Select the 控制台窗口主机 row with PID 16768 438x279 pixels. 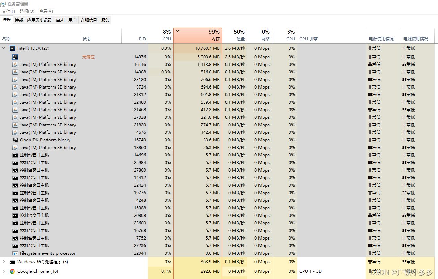(217, 231)
